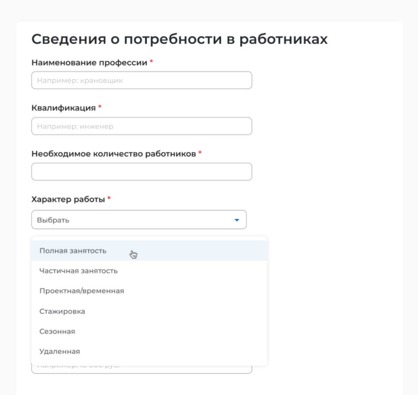Choose 'Сезонная' work type option
Viewport: 418px width, 395px height.
click(x=57, y=331)
